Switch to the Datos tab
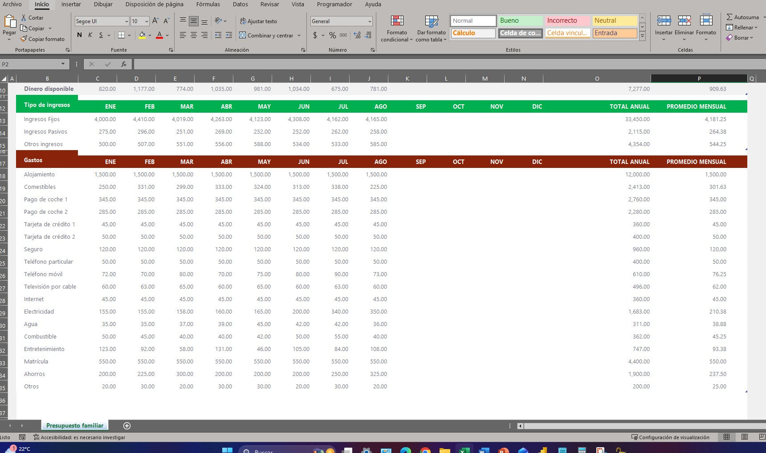 point(240,4)
